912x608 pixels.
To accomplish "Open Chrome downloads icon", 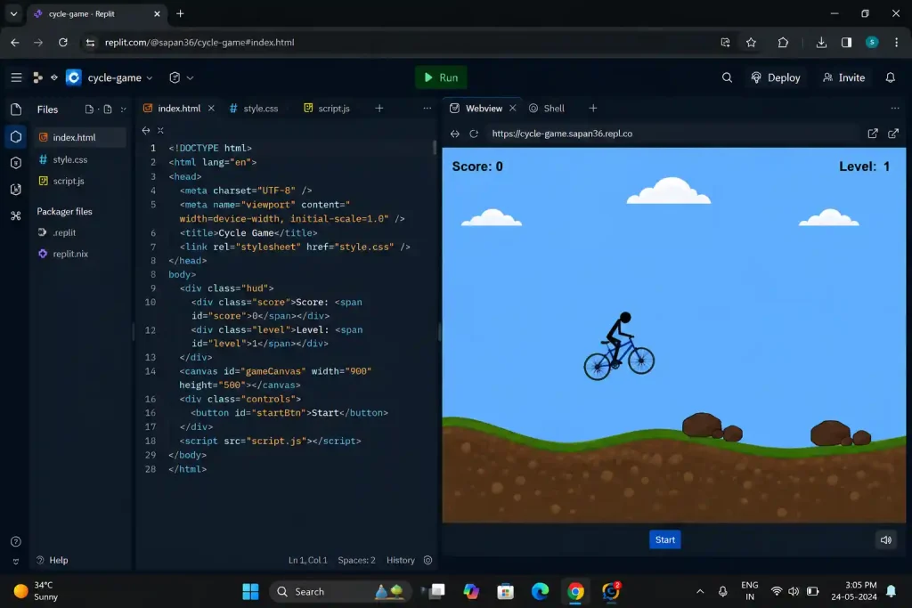I will click(x=821, y=43).
